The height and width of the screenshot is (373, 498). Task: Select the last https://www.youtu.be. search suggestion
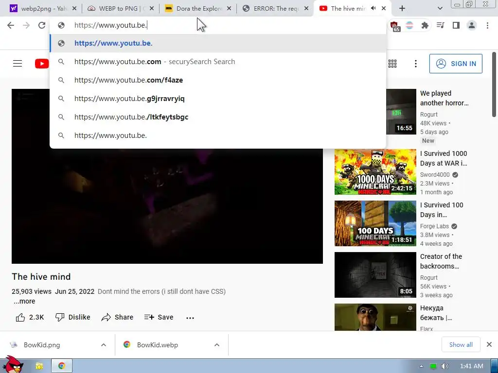tap(218, 136)
